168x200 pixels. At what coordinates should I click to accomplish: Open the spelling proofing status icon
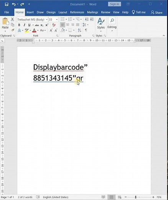(38, 197)
